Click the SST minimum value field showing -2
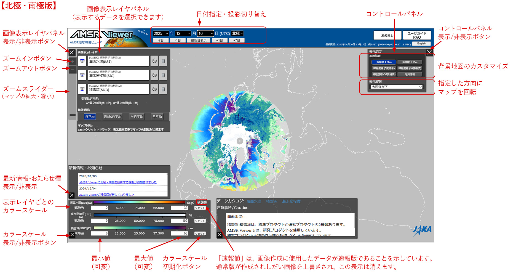 click(x=99, y=208)
